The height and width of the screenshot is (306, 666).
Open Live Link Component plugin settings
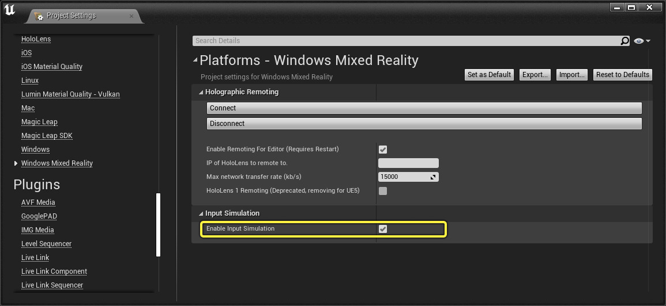(x=54, y=271)
